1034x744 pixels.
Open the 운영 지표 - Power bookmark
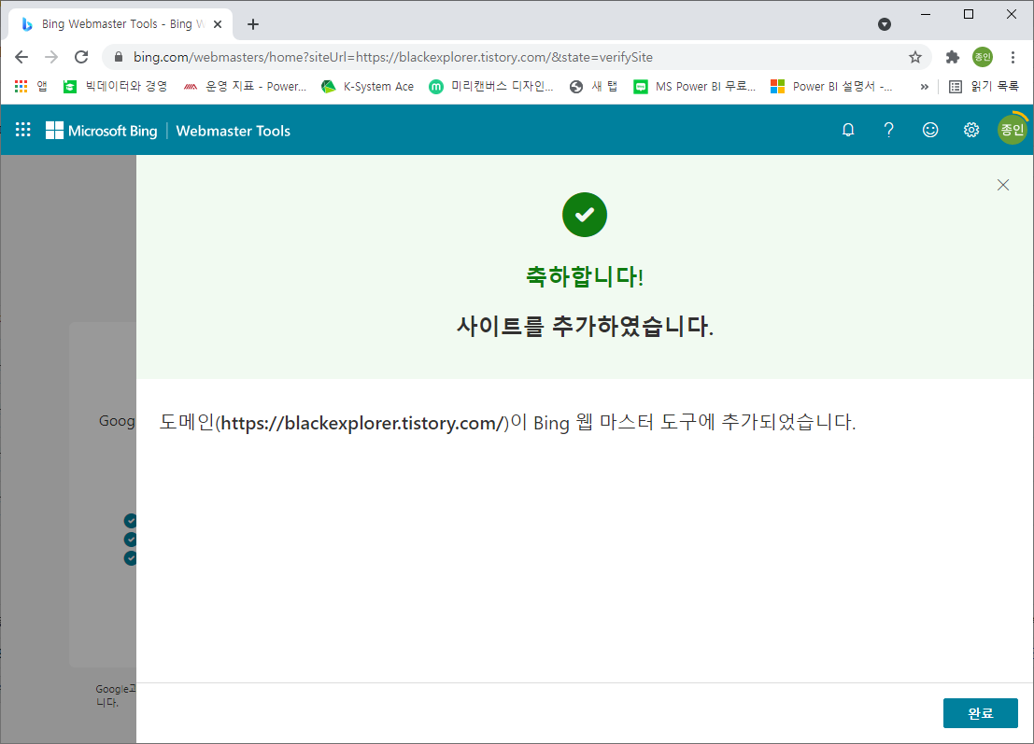coord(246,86)
